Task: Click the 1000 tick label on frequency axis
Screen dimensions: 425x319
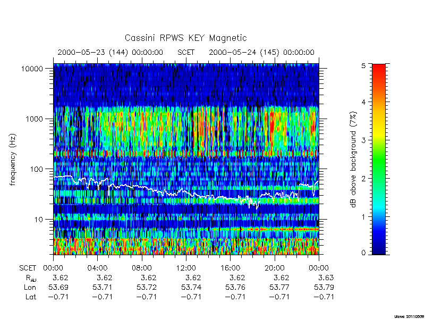Action: (34, 119)
